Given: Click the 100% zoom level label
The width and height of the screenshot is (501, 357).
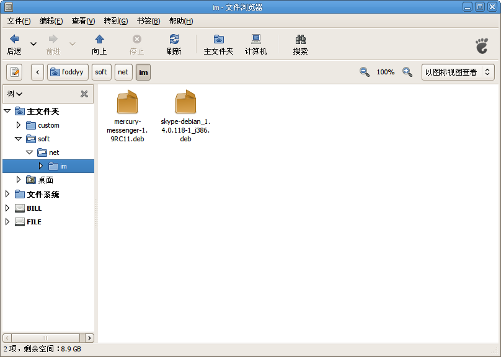Looking at the screenshot, I should 385,72.
